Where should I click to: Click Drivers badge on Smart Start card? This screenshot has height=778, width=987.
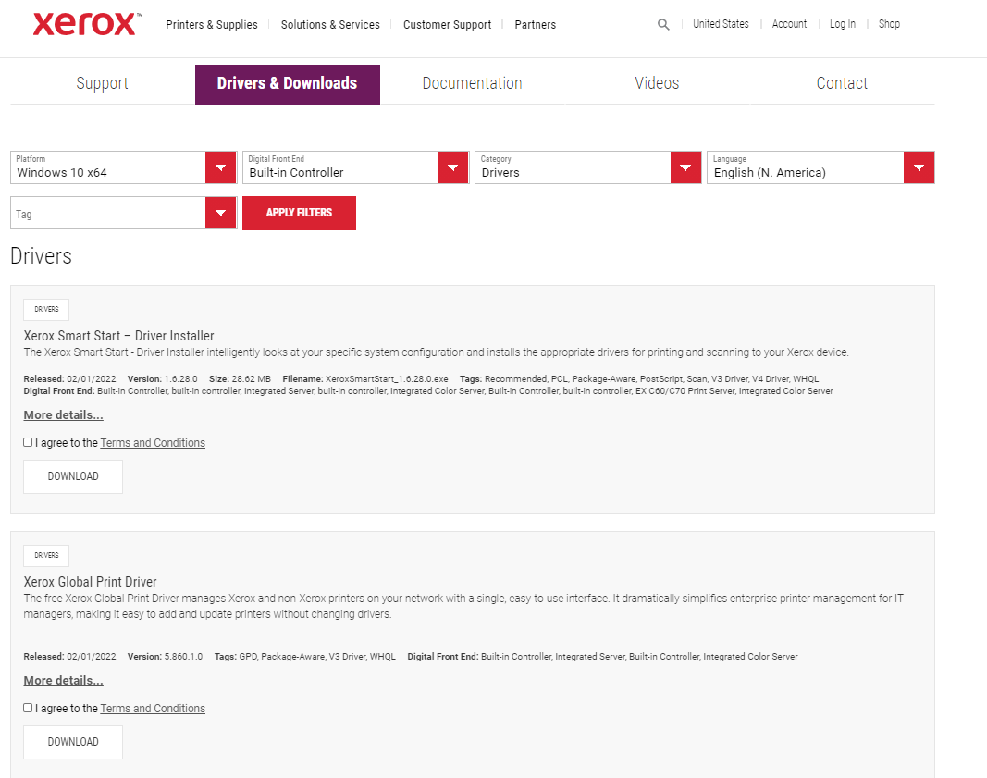46,310
